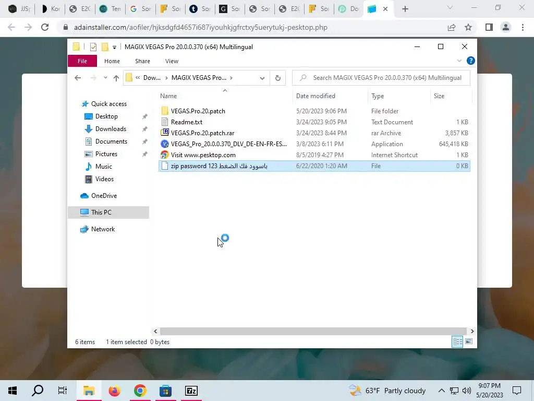534x401 pixels.
Task: Open volume control in system tray
Action: click(467, 391)
